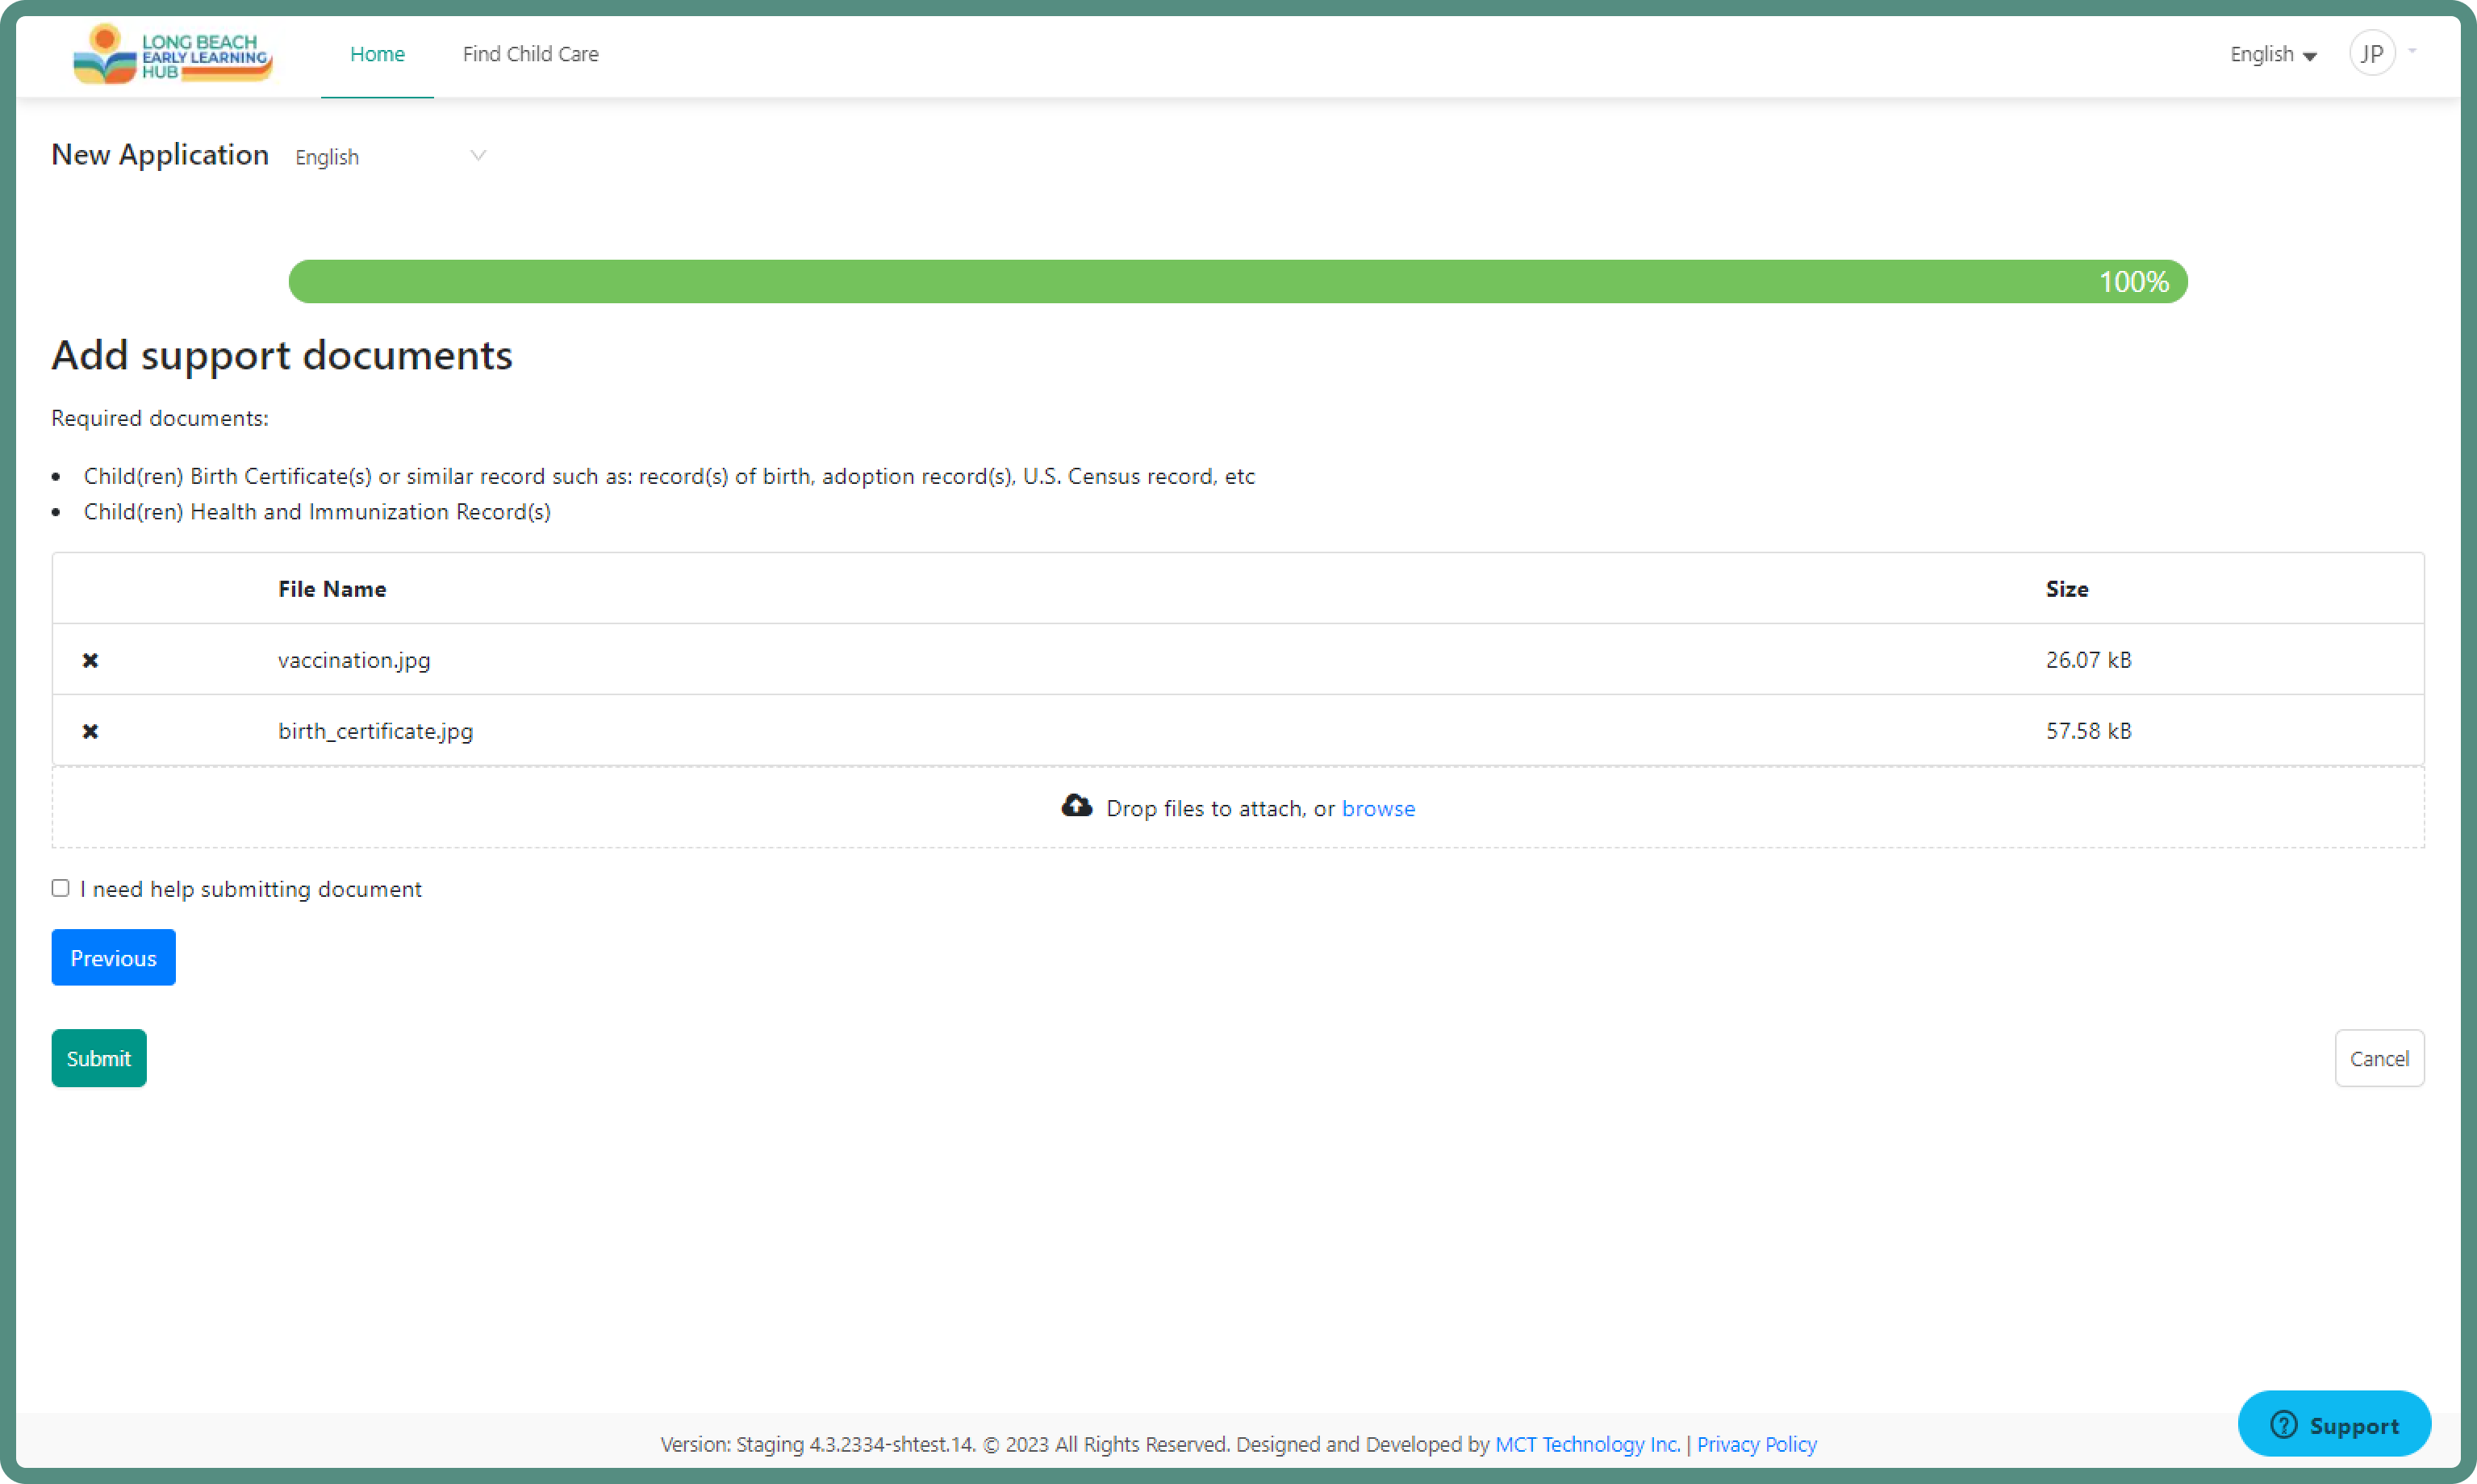Expand the New Application language dropdown
The width and height of the screenshot is (2477, 1484).
pyautogui.click(x=391, y=157)
